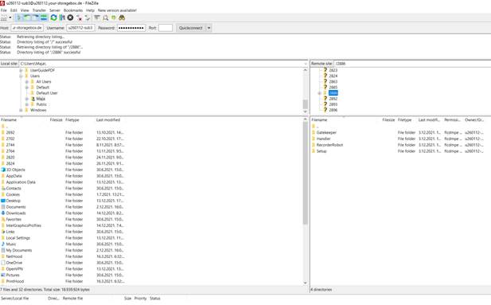Disconnect from the current server

coord(79,18)
